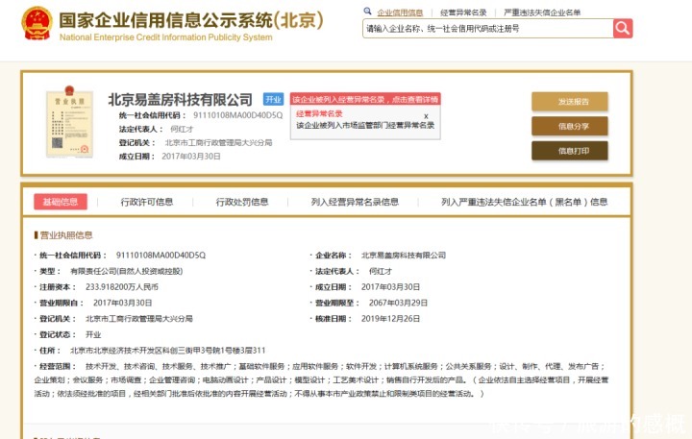Click the header 登记机关 value 北京市工商行政管理局大兴分局
The image size is (692, 439).
click(218, 142)
